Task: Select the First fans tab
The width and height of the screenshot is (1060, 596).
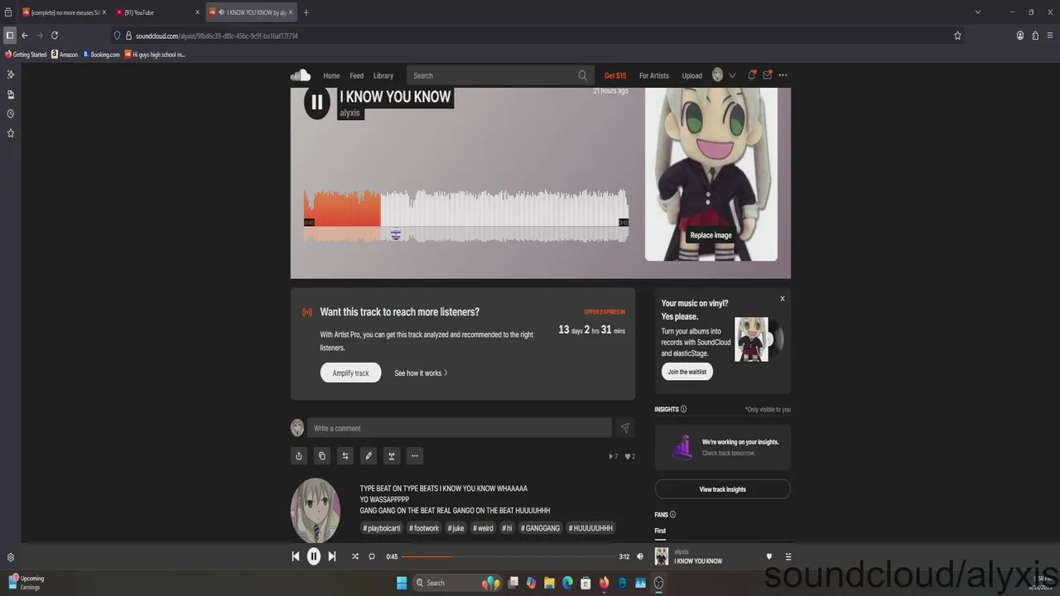Action: coord(660,531)
